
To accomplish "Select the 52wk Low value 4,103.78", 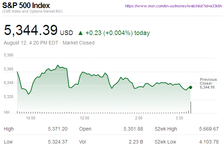I will tap(208, 142).
